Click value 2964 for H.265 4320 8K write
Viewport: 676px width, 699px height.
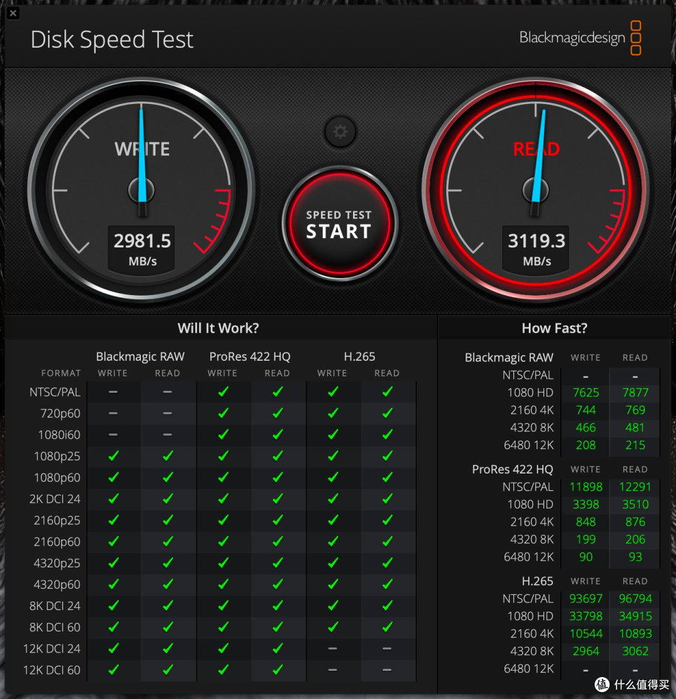click(585, 651)
